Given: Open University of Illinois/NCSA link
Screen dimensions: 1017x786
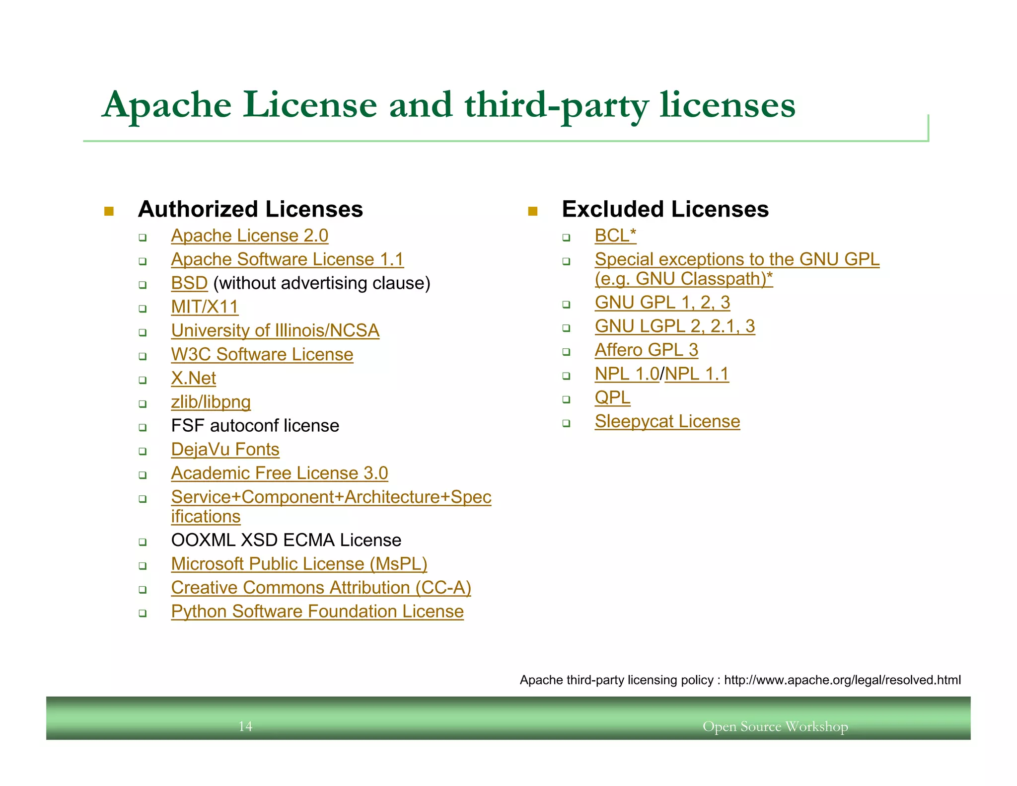Looking at the screenshot, I should 275,331.
